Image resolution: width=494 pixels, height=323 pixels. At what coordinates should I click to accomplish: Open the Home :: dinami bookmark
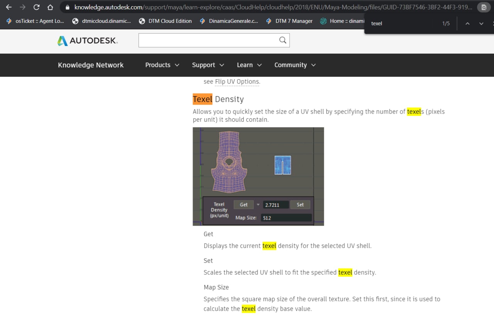(342, 21)
